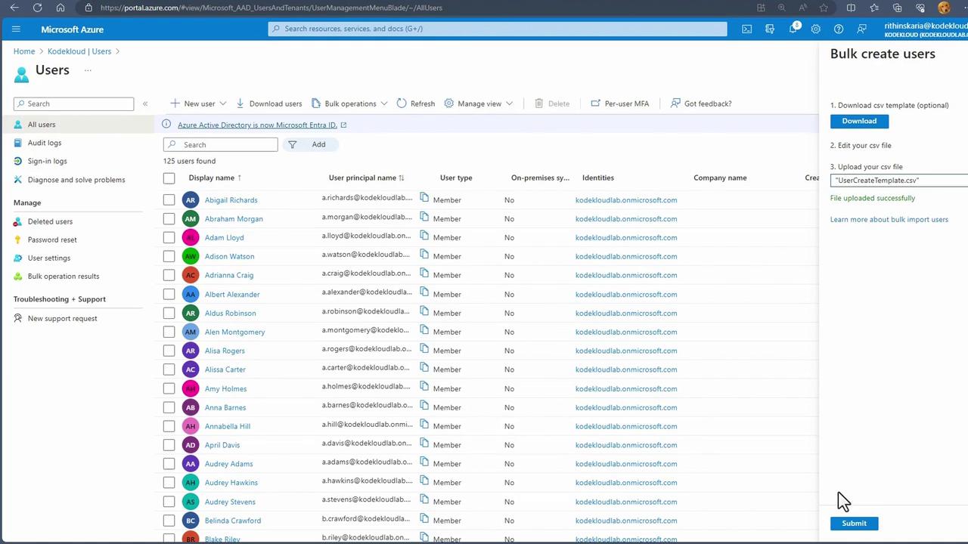Collapse the left sidebar menu
The width and height of the screenshot is (968, 544).
coord(145,104)
